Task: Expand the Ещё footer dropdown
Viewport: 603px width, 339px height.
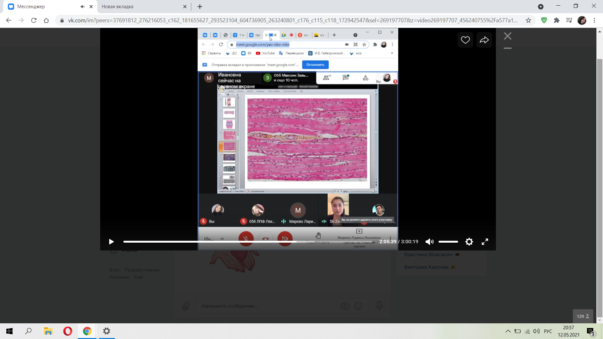Action: (141, 277)
